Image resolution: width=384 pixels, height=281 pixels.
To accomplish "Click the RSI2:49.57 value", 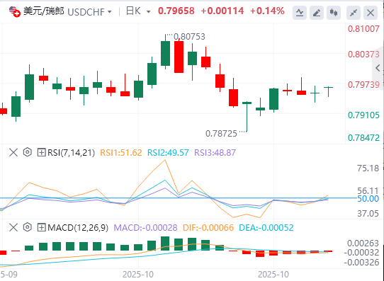I will click(x=168, y=153).
